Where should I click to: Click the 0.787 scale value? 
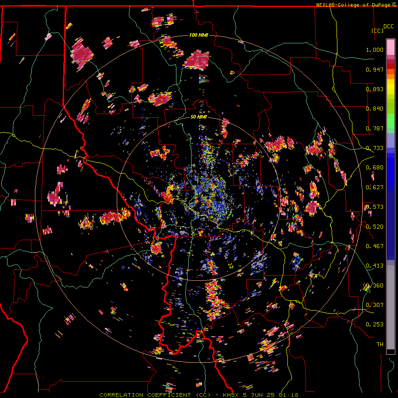click(375, 128)
